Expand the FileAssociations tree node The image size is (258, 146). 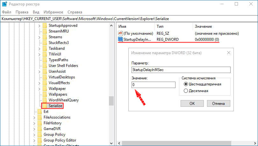[x=34, y=118]
